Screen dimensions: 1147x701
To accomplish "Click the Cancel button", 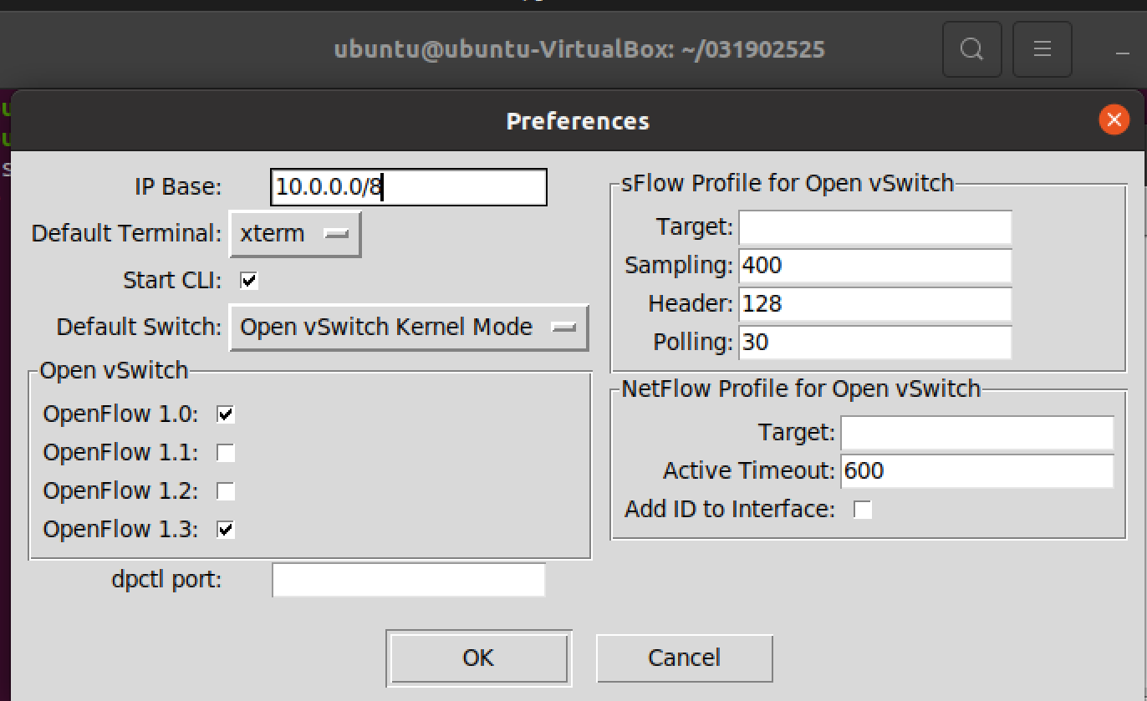I will coord(684,658).
